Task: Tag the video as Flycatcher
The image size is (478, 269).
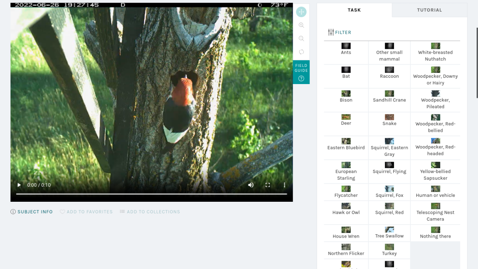Action: 346,192
